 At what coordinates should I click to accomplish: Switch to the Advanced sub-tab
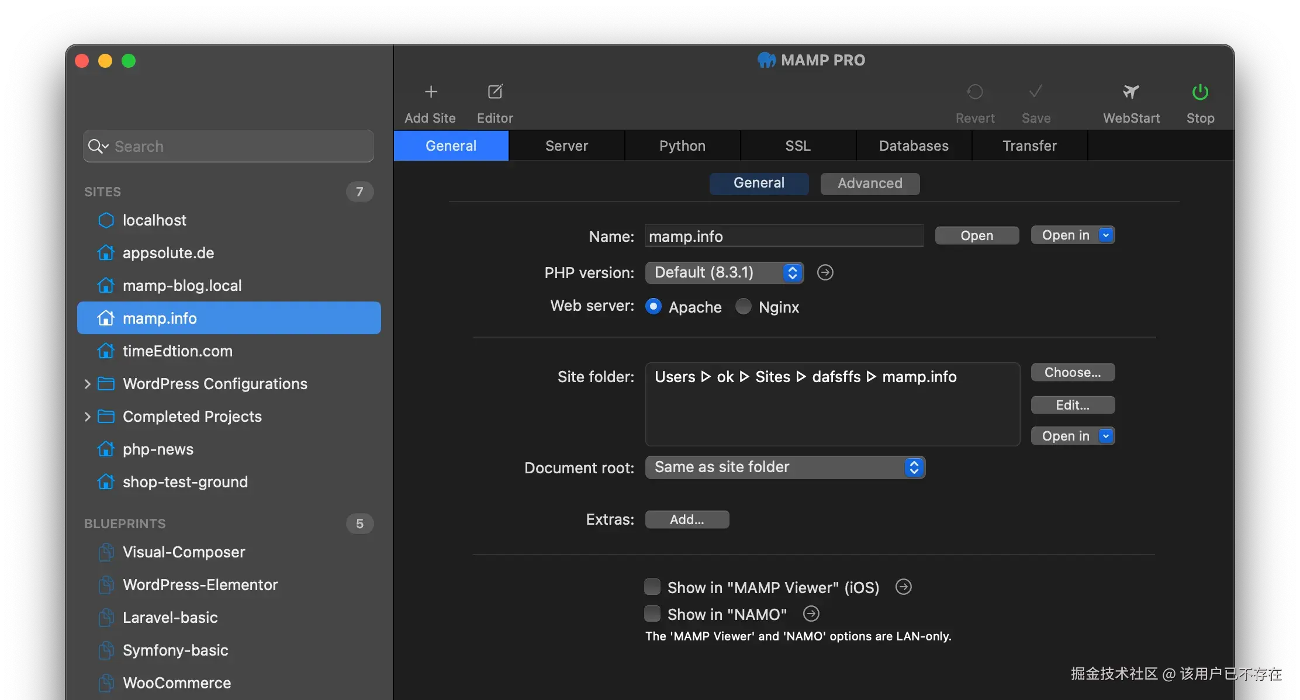coord(870,183)
